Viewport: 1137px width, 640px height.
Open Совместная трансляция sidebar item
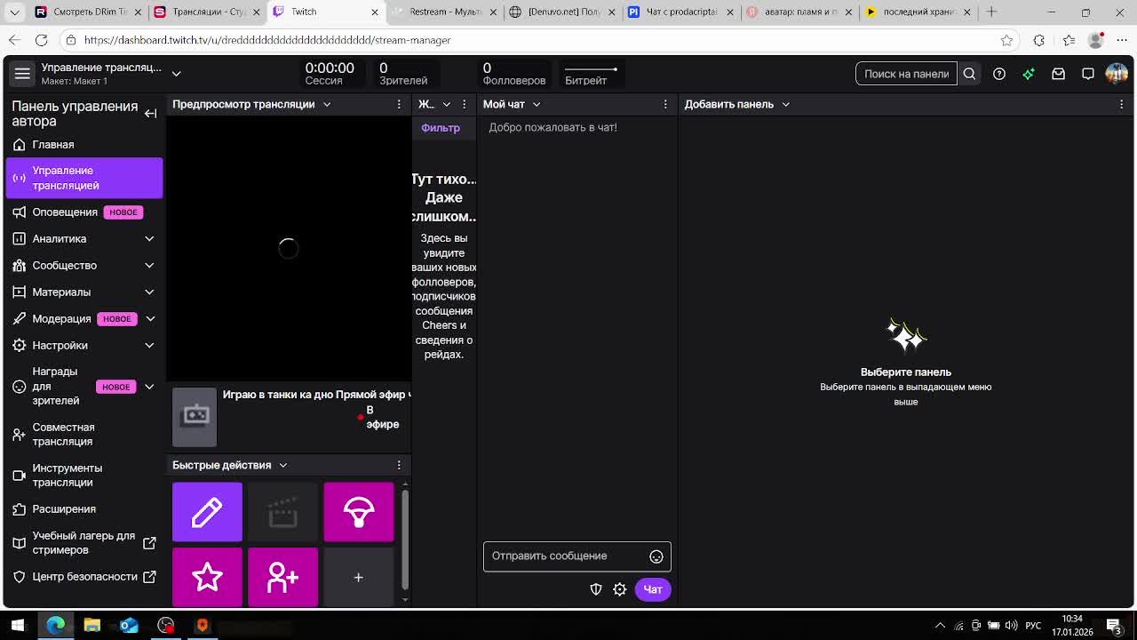[84, 434]
